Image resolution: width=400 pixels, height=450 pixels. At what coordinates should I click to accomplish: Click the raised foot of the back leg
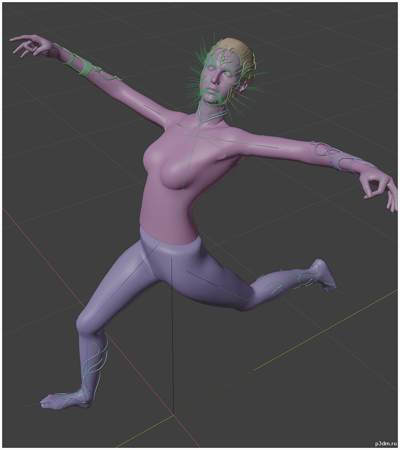point(323,275)
